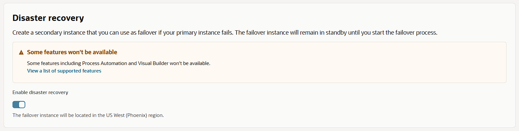Click the Enable disaster recovery label
Image resolution: width=519 pixels, height=131 pixels.
pos(40,92)
